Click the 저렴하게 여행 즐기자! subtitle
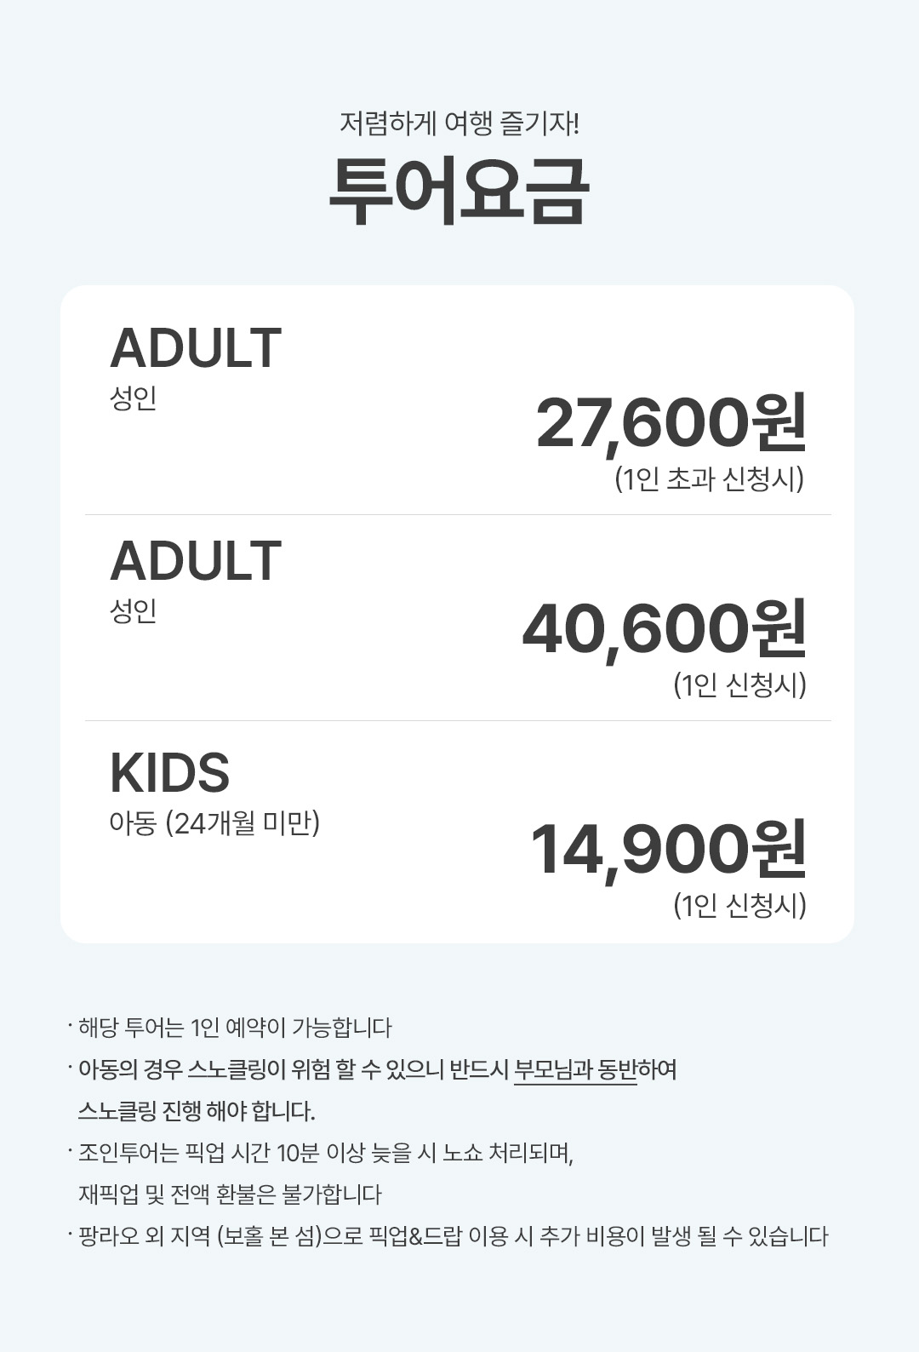The width and height of the screenshot is (919, 1352). (x=459, y=124)
